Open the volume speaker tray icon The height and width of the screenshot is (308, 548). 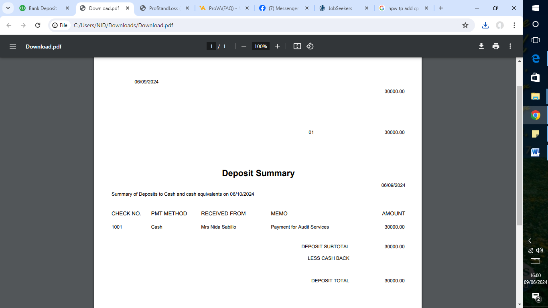click(x=540, y=250)
